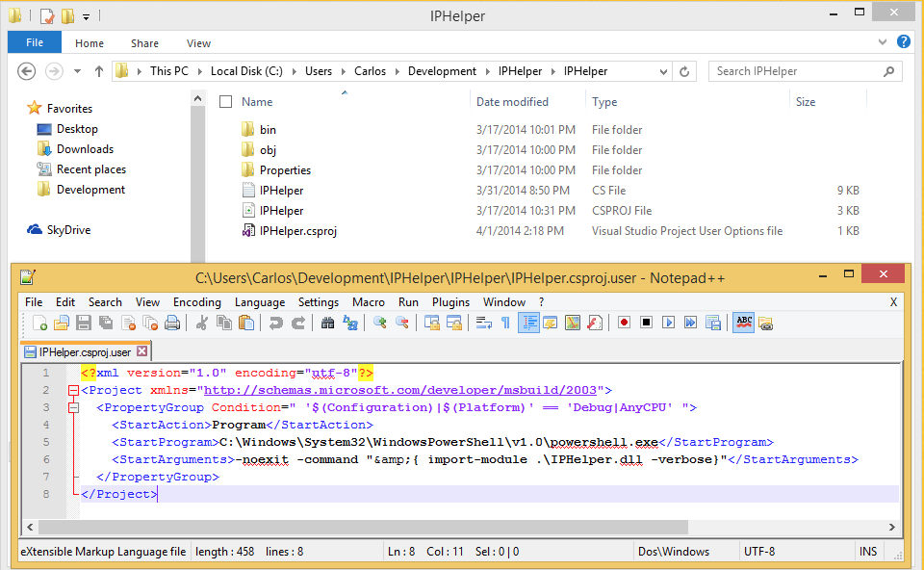Click the Find (binoculars) toolbar icon
924x570 pixels.
coord(328,323)
